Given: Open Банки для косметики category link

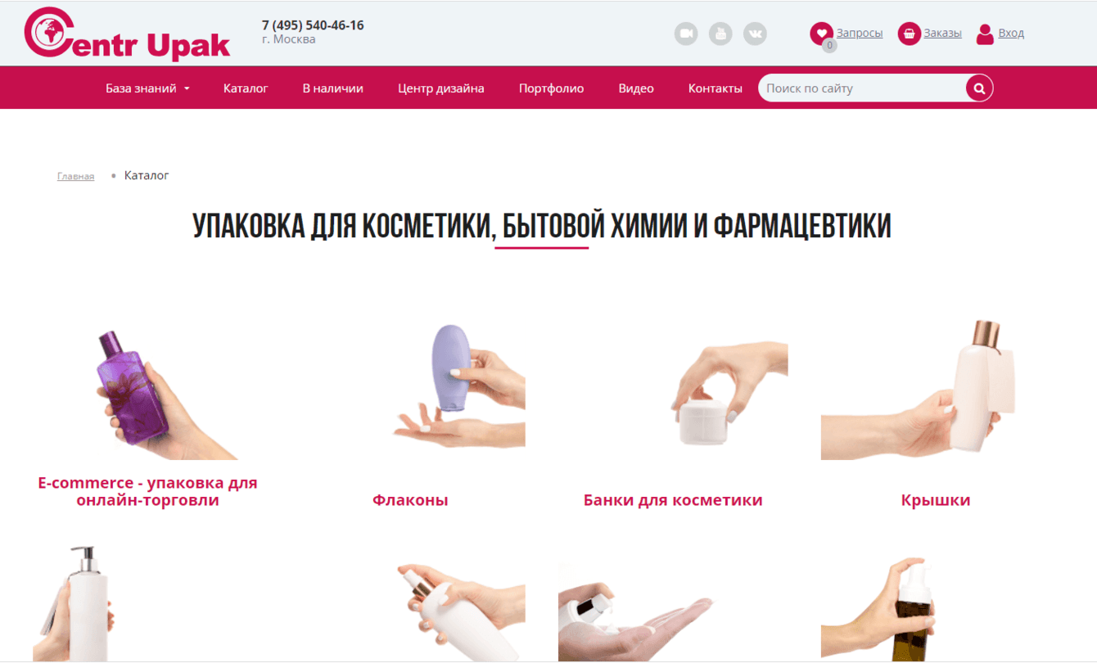Looking at the screenshot, I should [673, 500].
